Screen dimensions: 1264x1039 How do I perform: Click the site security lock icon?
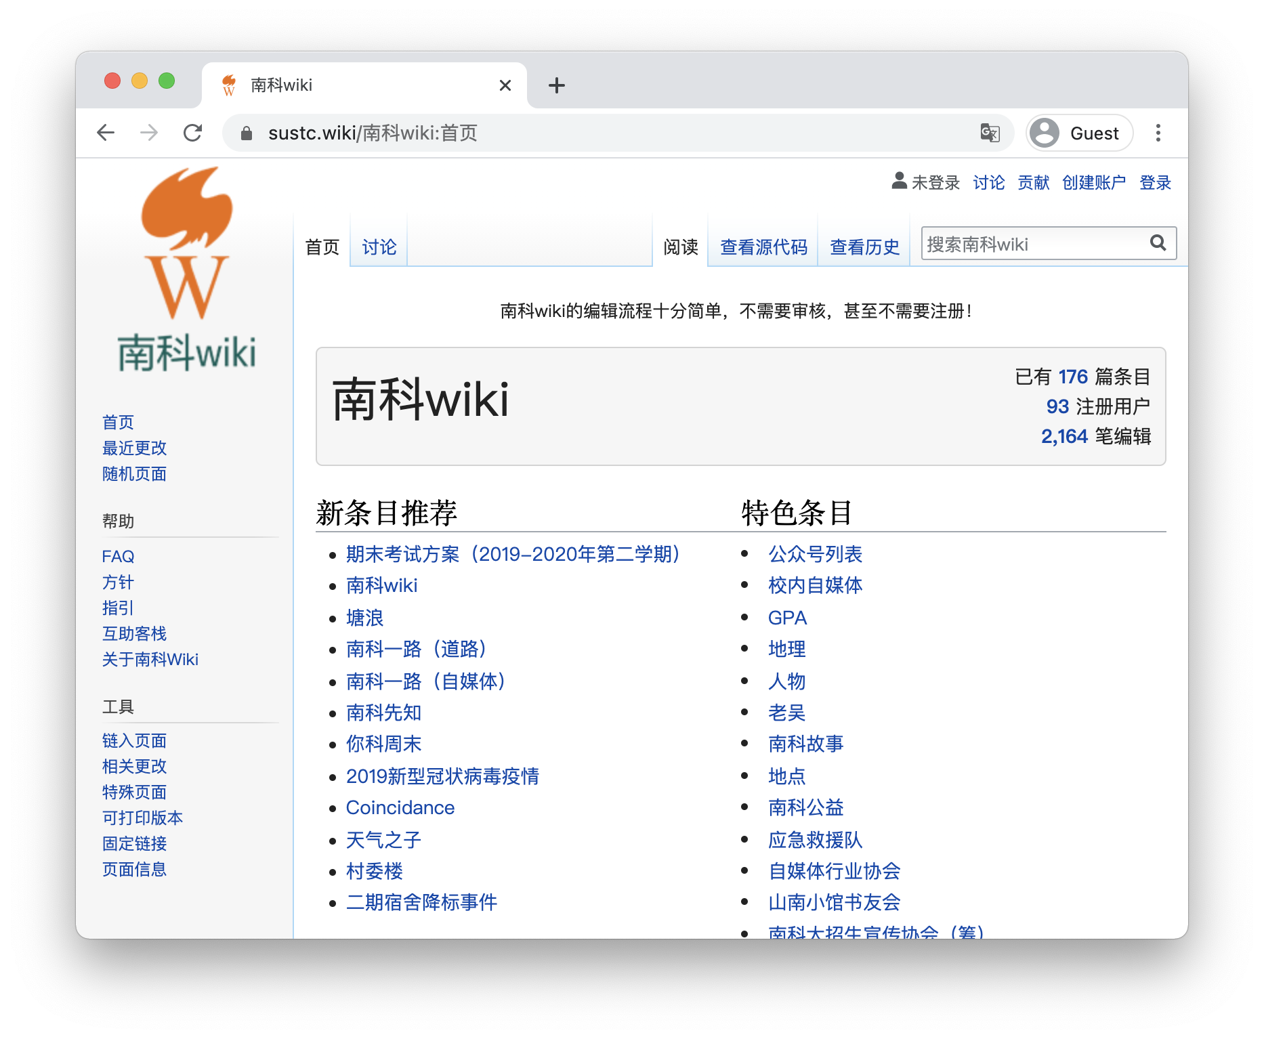[246, 133]
